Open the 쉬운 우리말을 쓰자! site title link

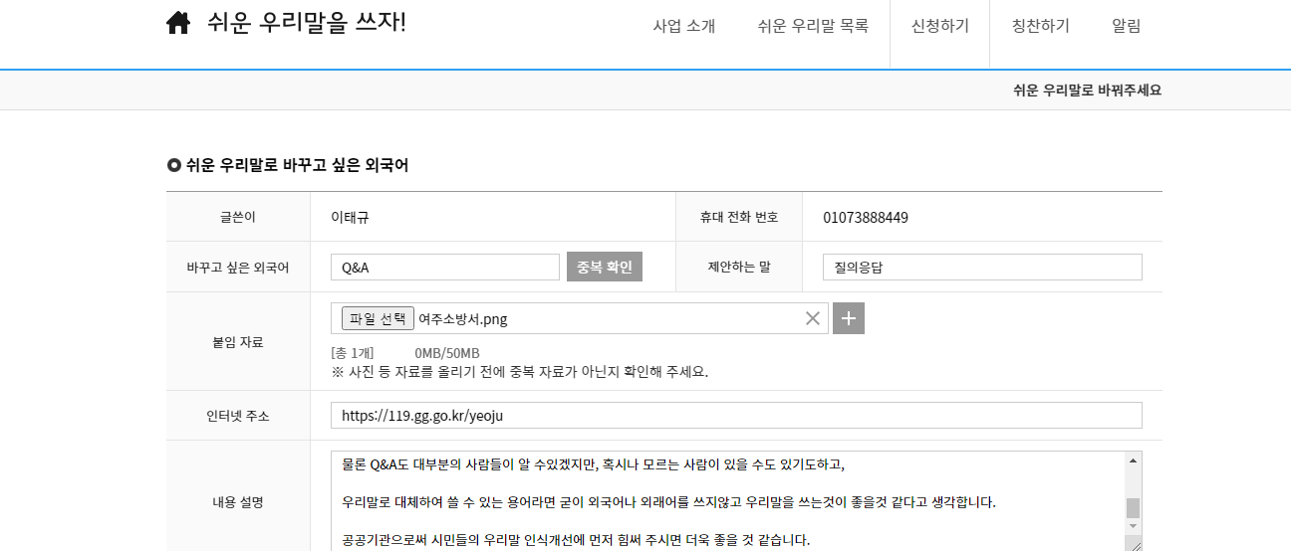pyautogui.click(x=307, y=23)
